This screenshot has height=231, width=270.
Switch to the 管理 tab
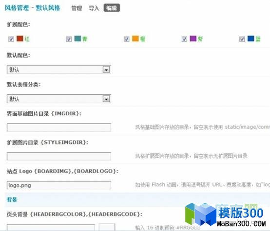click(x=77, y=8)
